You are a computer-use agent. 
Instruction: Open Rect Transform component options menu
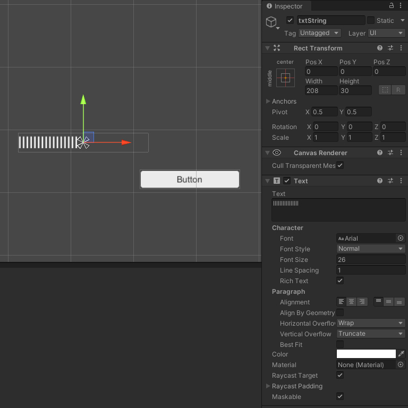[x=401, y=48]
